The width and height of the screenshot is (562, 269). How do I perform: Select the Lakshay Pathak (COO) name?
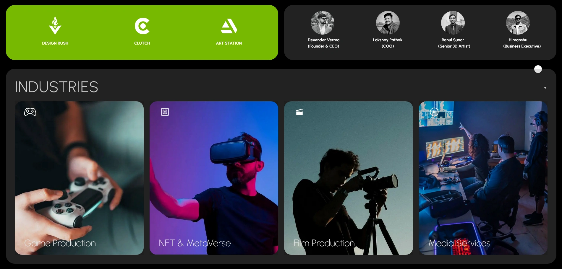click(388, 43)
